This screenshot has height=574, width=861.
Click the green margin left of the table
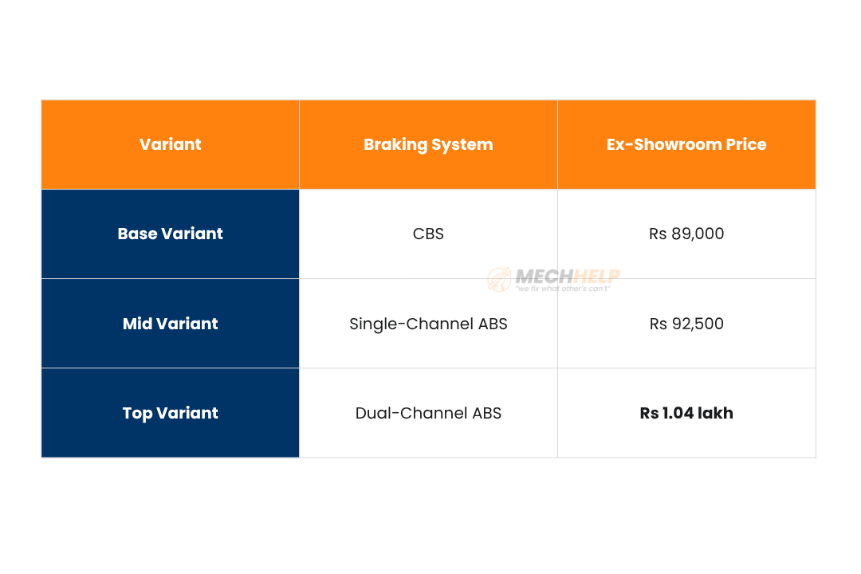coord(20,279)
